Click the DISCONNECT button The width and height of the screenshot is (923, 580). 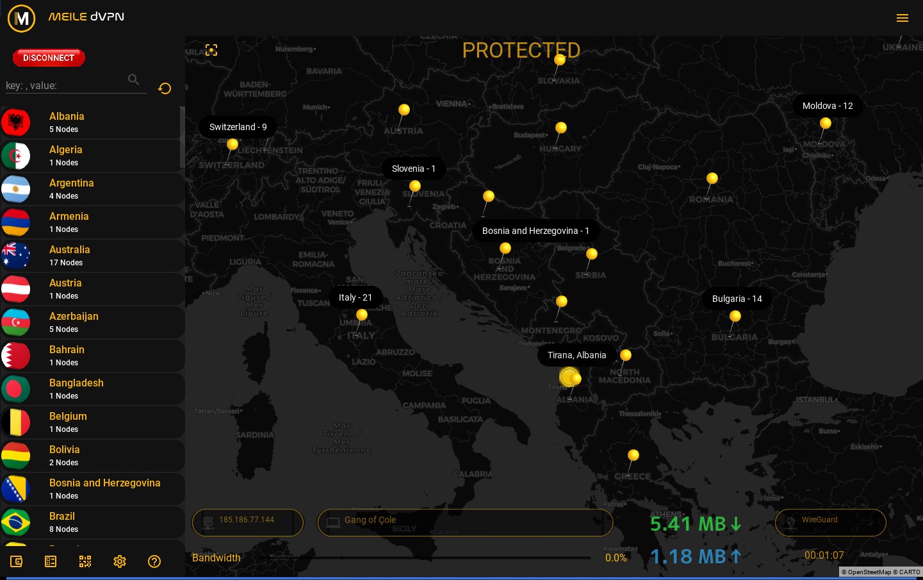[49, 58]
